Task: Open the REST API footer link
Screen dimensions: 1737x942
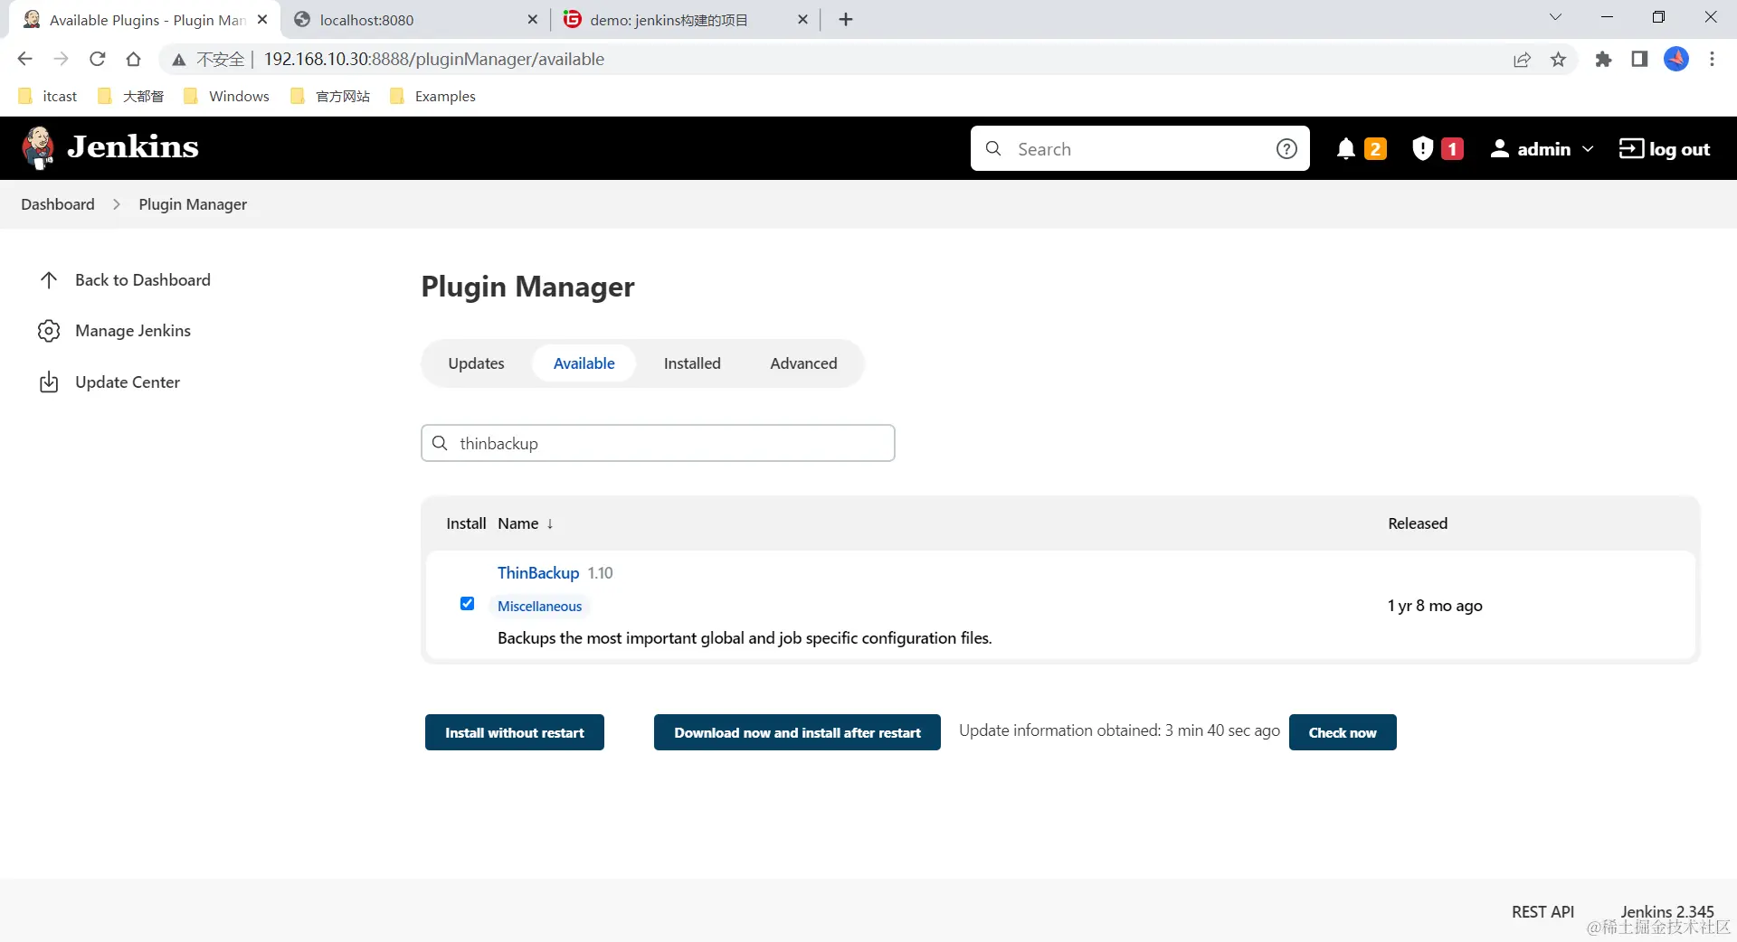Action: (1542, 911)
